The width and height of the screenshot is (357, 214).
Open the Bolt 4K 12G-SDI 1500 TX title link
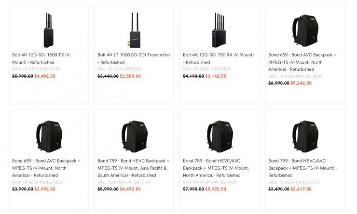41,58
